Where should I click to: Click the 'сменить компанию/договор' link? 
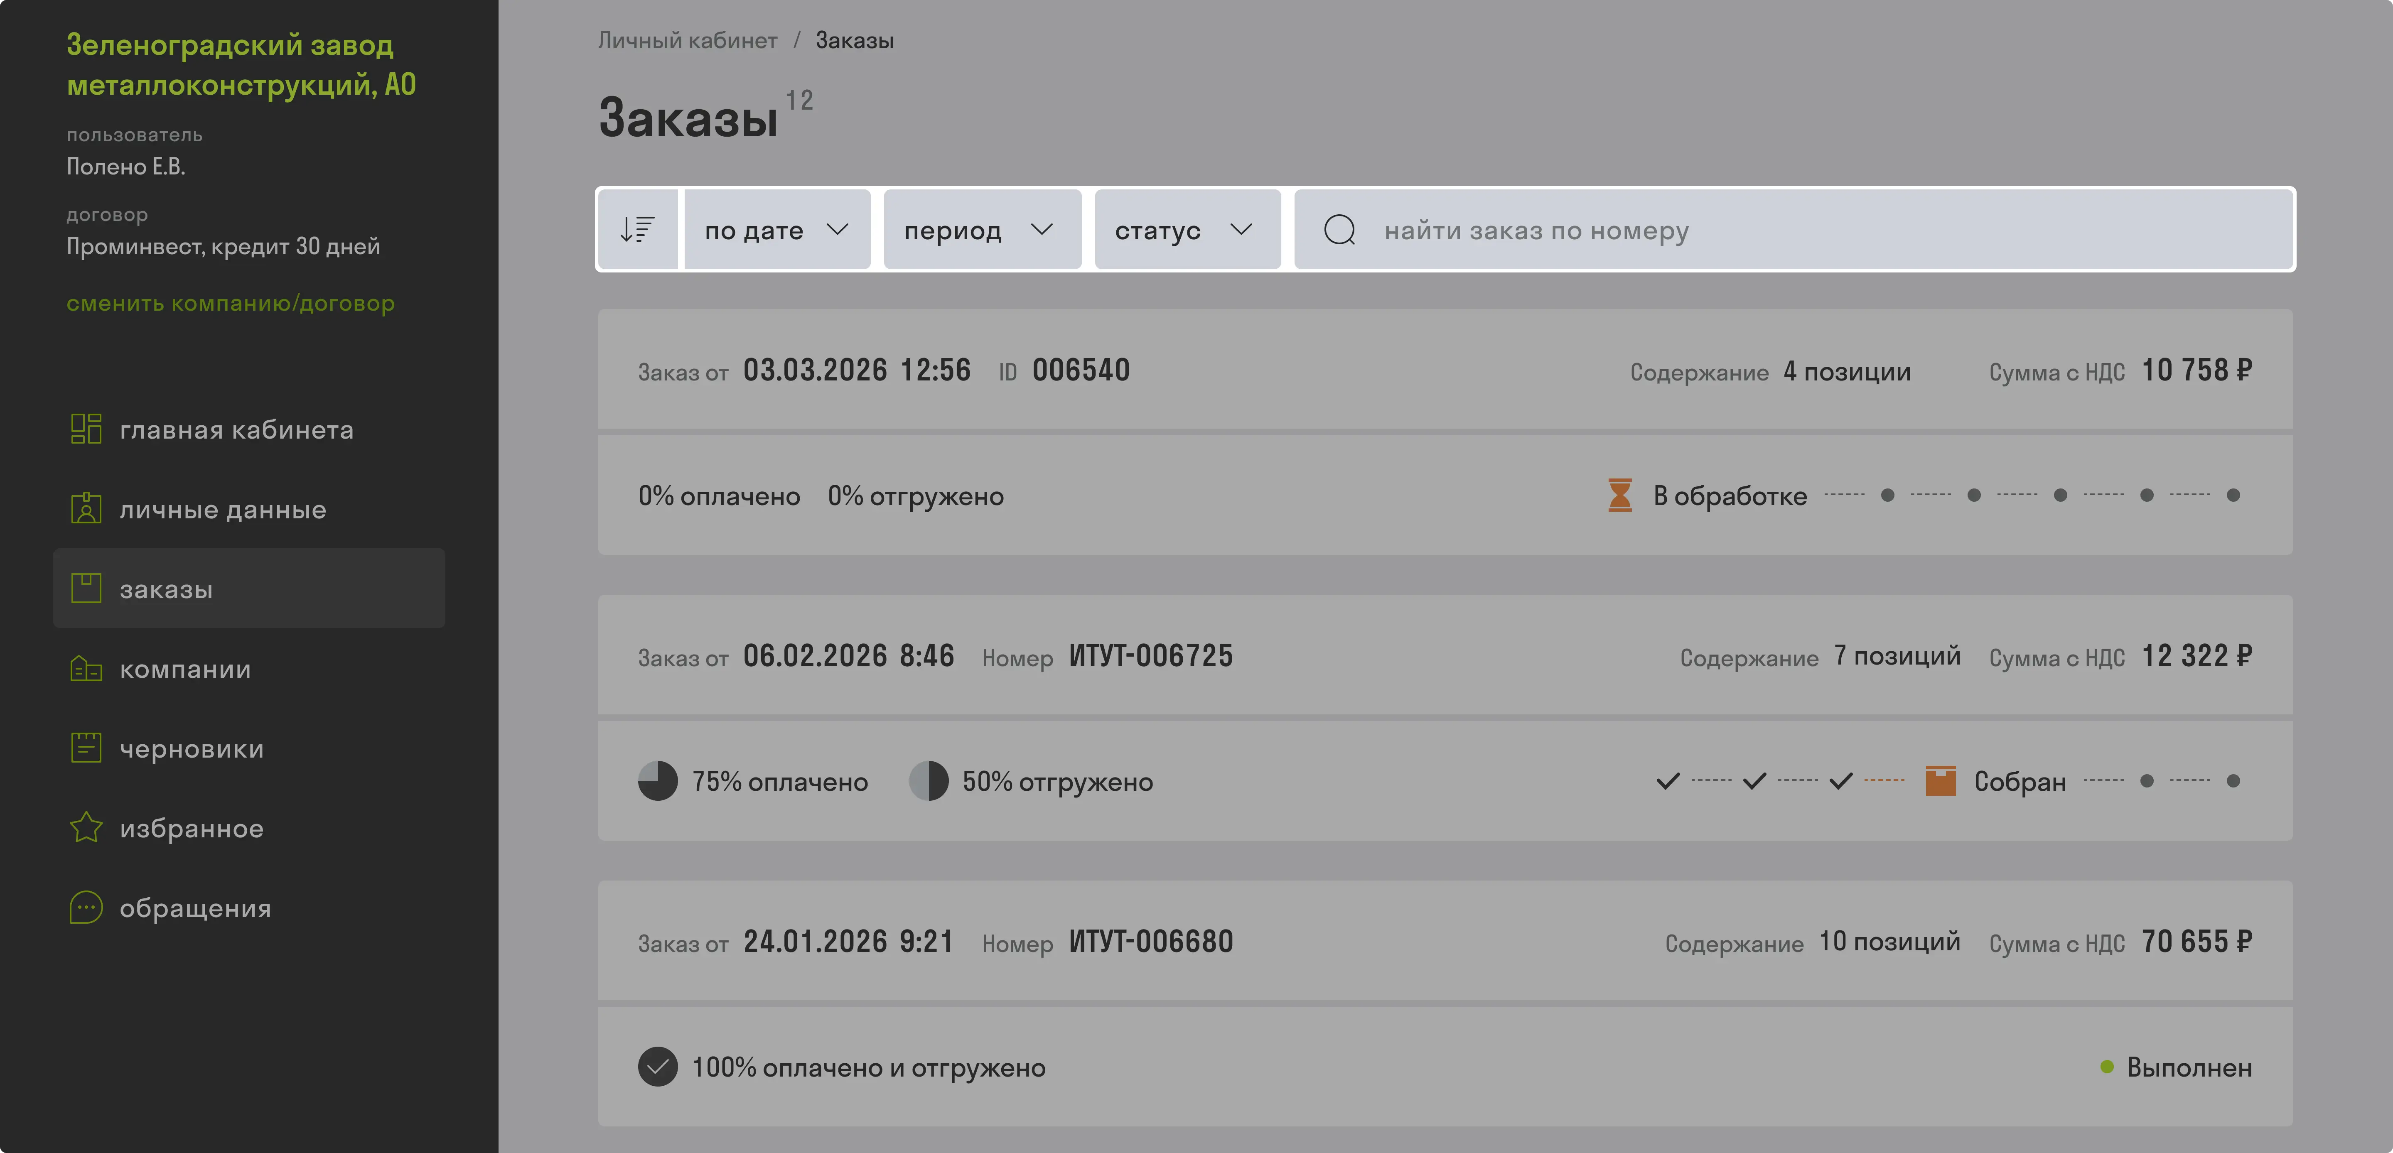point(231,303)
